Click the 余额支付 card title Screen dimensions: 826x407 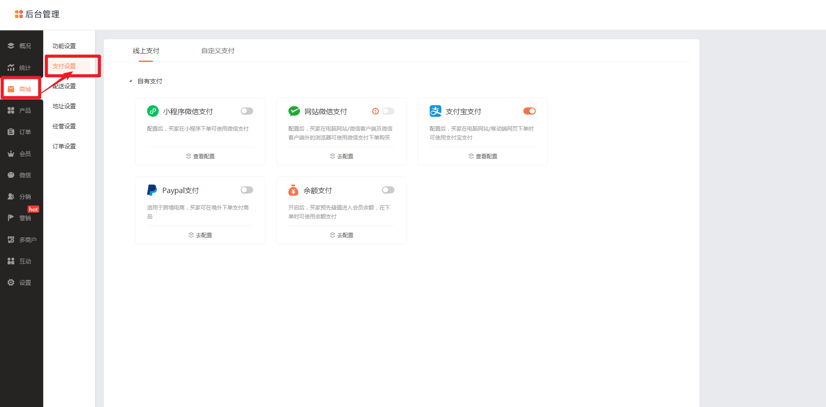click(x=317, y=190)
